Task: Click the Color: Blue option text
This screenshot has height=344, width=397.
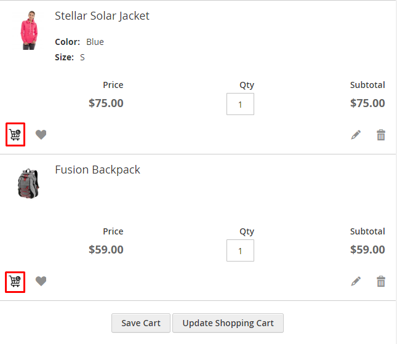Action: coord(79,42)
